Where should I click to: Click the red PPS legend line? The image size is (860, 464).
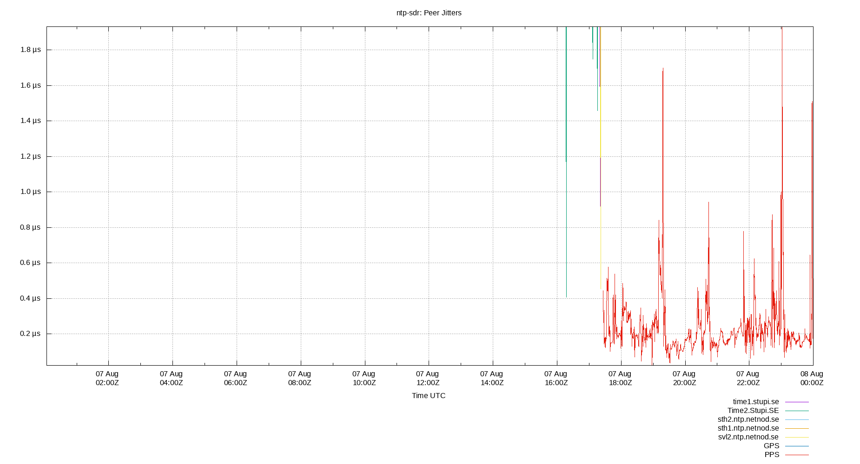[797, 455]
